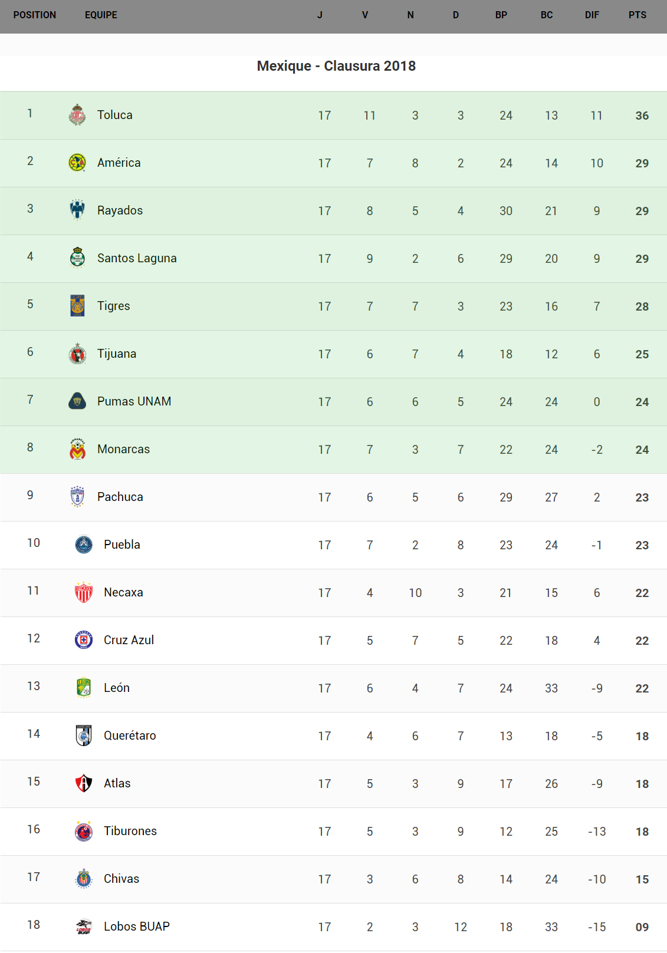
Task: Select the Cruz Azul badge icon
Action: click(84, 640)
